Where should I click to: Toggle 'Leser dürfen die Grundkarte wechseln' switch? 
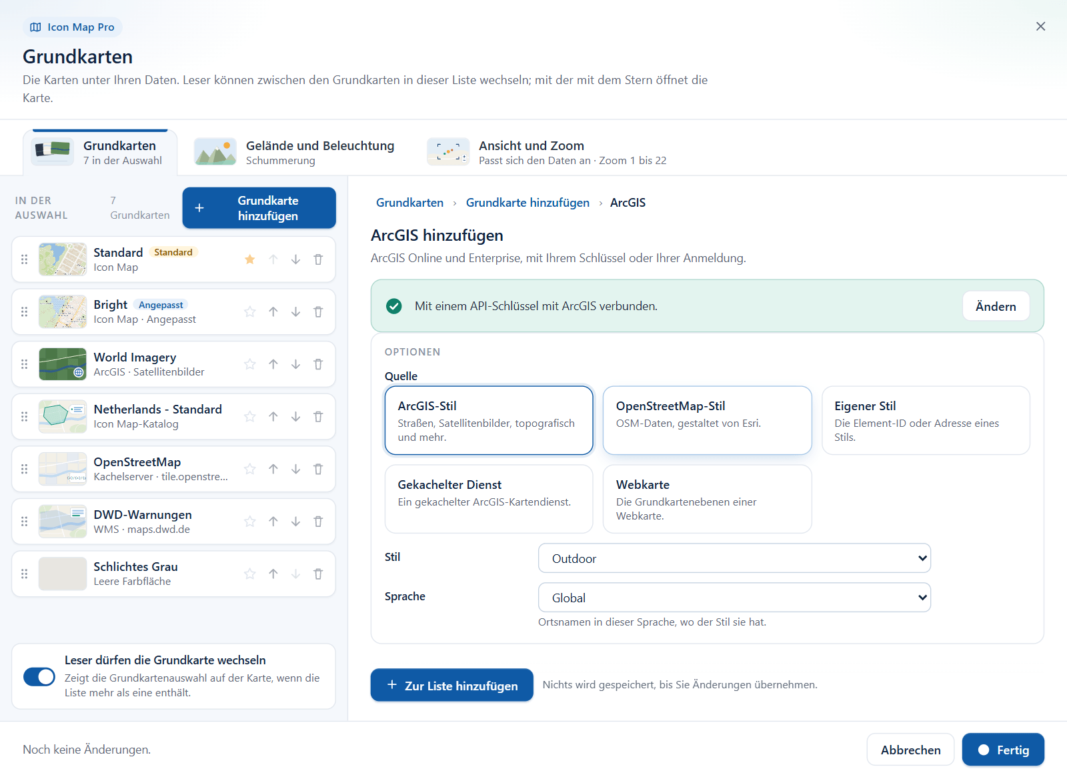click(39, 676)
